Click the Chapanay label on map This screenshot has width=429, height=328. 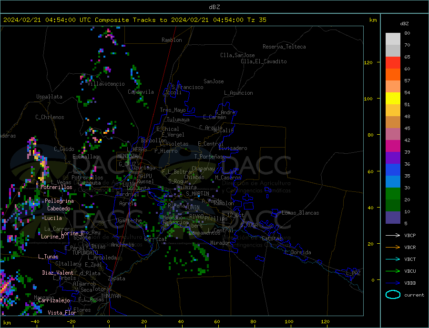click(203, 169)
